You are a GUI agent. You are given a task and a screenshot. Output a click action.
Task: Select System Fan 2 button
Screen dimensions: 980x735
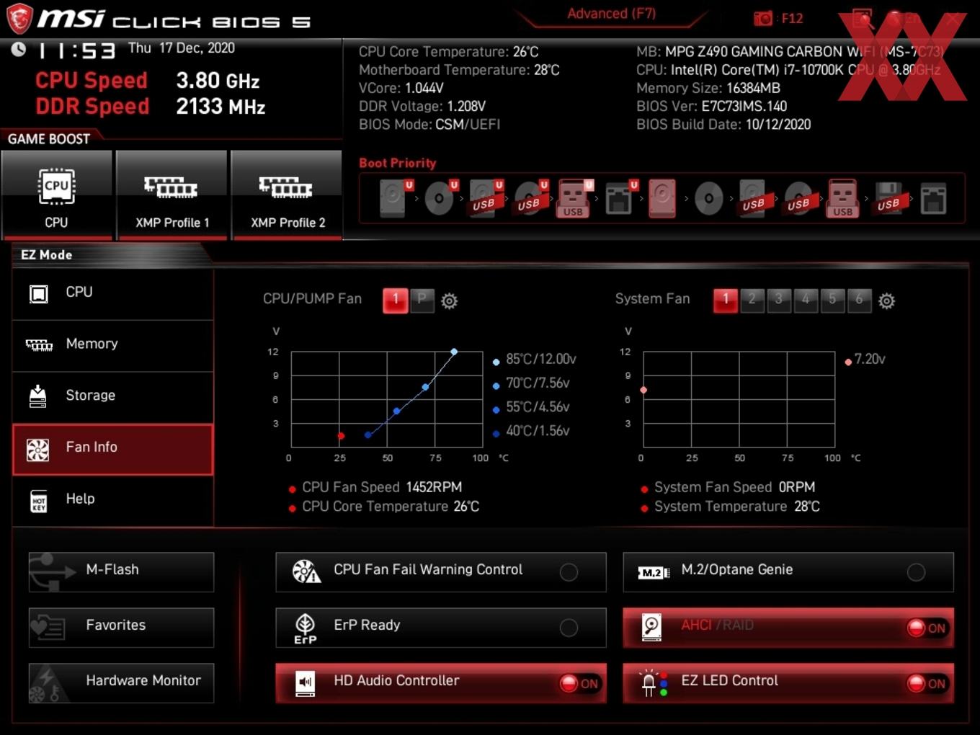click(x=752, y=300)
